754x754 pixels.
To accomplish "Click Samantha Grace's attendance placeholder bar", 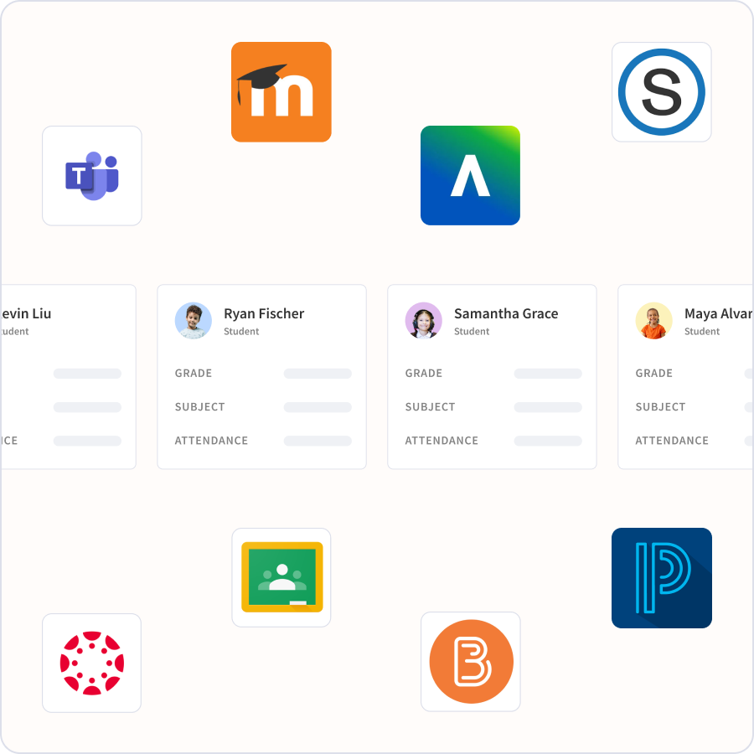I will pyautogui.click(x=548, y=441).
